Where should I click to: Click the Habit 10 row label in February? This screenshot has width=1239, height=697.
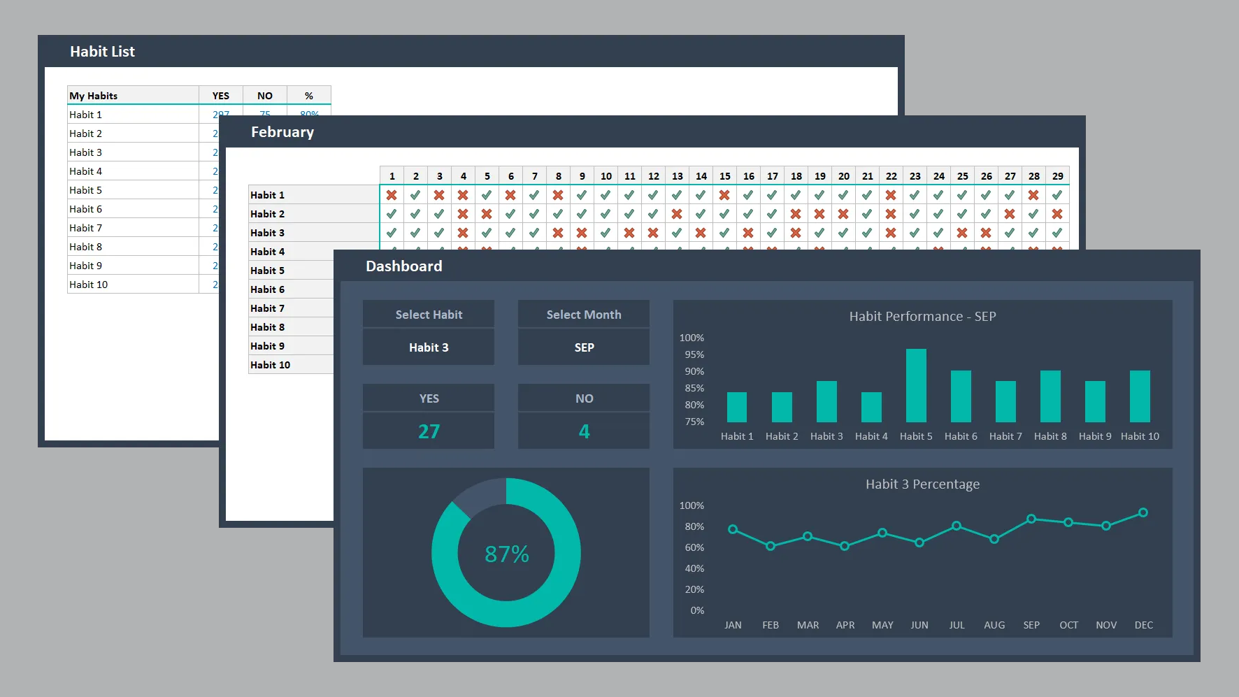tap(271, 365)
